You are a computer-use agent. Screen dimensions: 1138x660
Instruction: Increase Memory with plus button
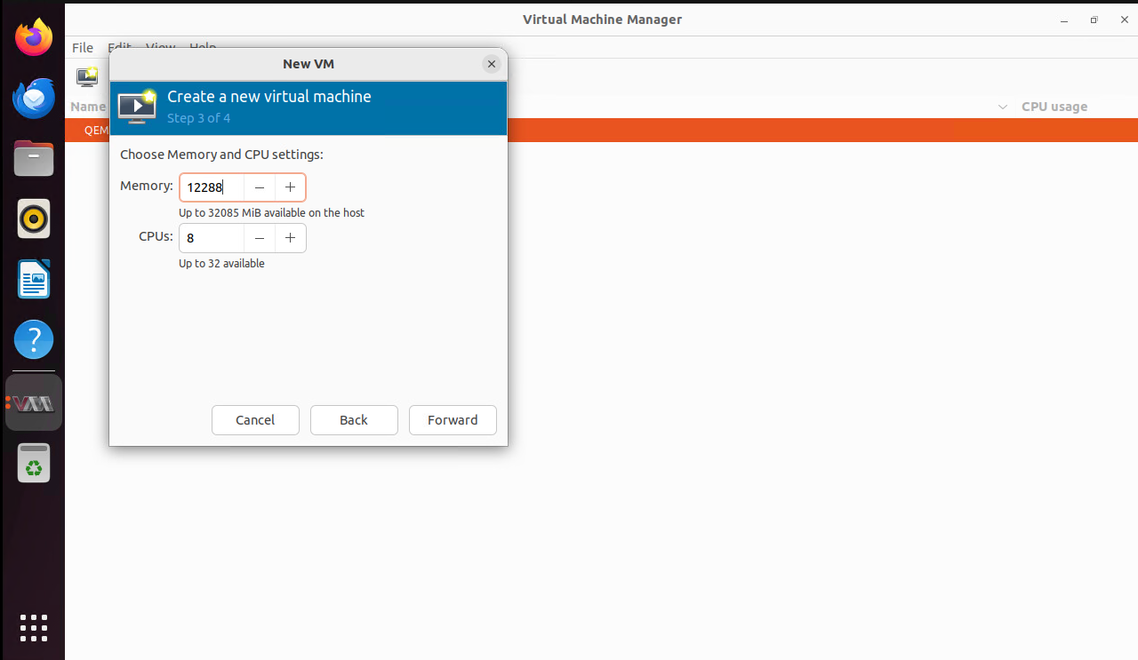[290, 187]
